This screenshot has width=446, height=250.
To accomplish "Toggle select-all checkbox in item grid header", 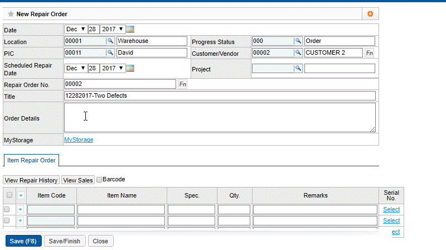I will tap(9, 195).
